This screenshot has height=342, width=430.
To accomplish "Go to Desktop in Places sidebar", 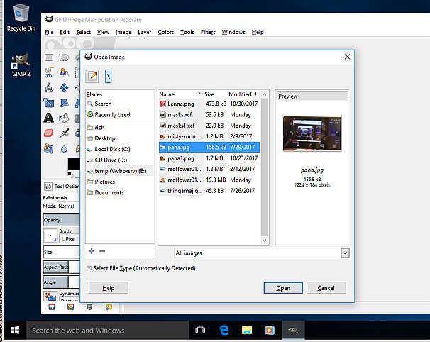I will coord(104,138).
